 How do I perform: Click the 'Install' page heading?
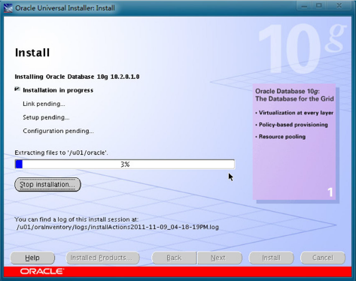point(32,53)
